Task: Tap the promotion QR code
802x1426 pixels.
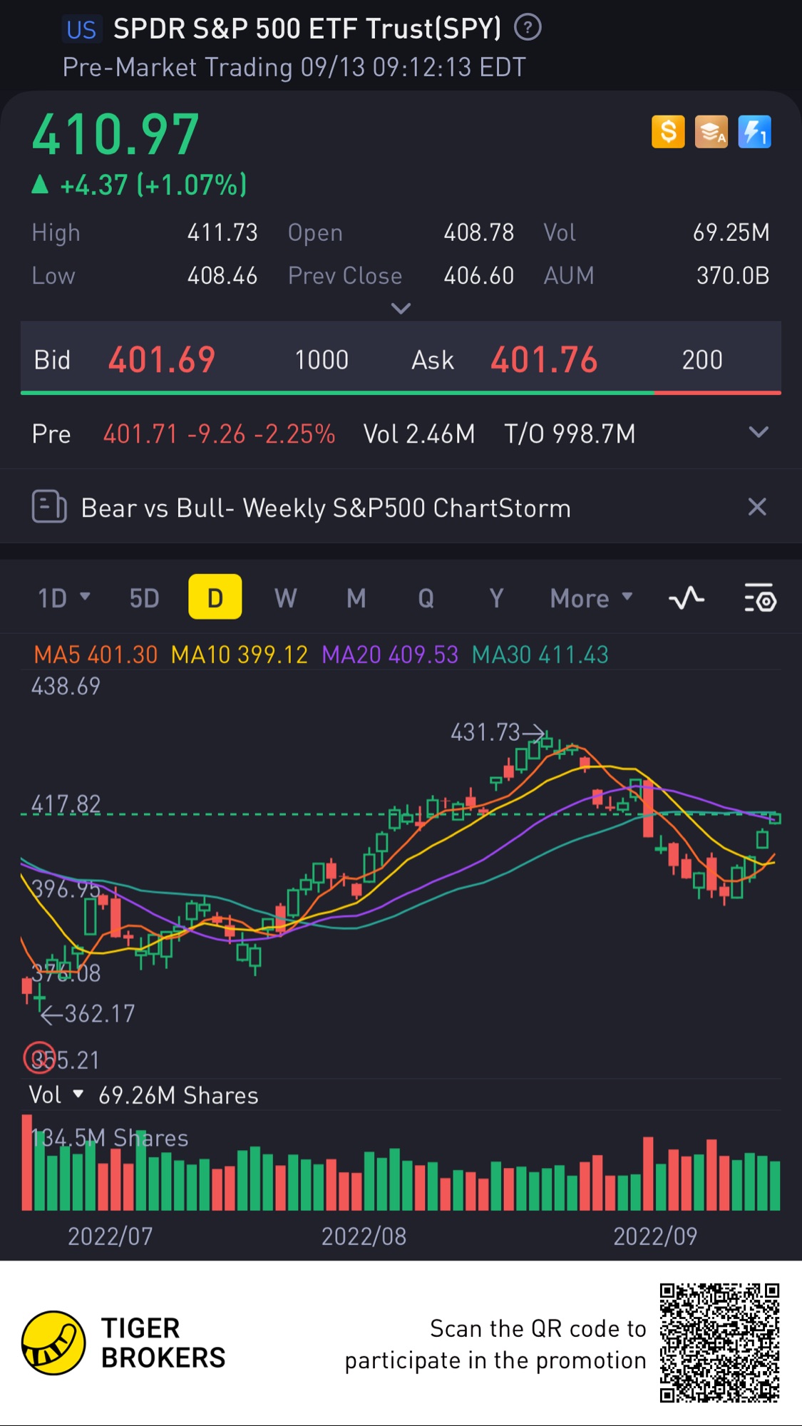Action: tap(719, 1343)
